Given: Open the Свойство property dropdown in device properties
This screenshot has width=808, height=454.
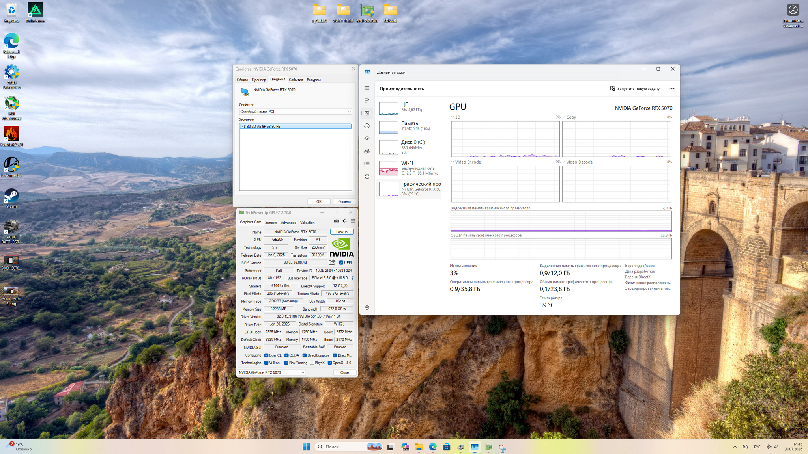Looking at the screenshot, I should (x=295, y=112).
